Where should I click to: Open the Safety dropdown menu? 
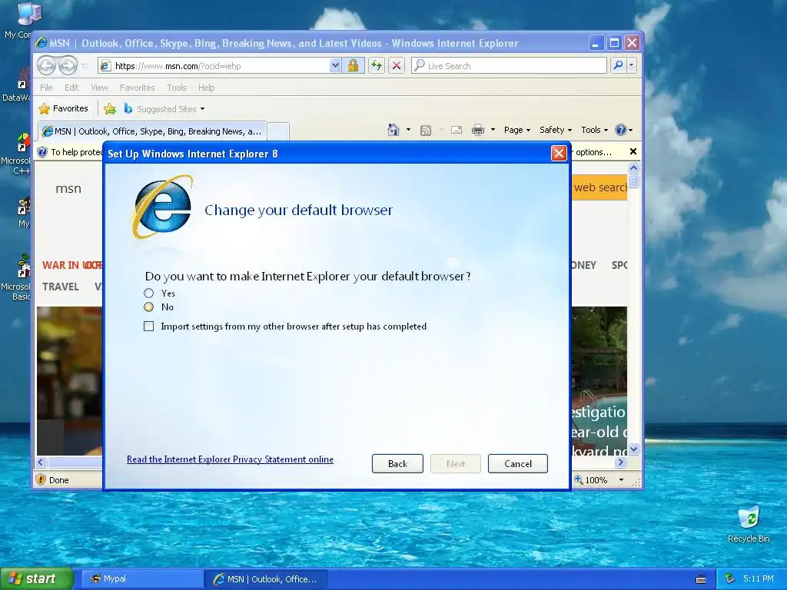pyautogui.click(x=556, y=130)
